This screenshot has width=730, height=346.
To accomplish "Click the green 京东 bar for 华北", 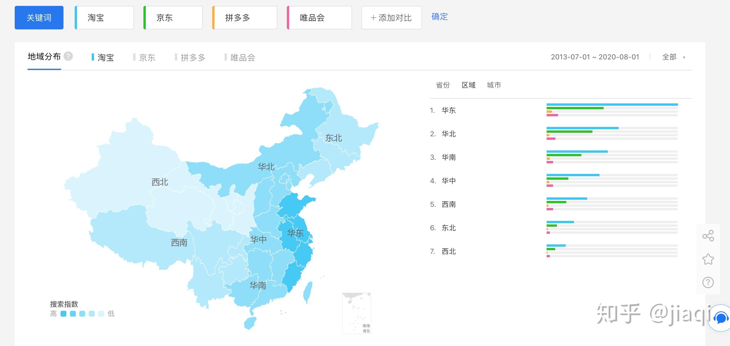I will (570, 132).
